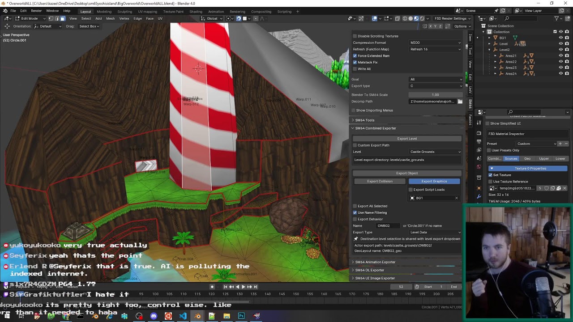Screen dimensions: 573x322
Task: Open World properties tab icon
Action: click(479, 167)
